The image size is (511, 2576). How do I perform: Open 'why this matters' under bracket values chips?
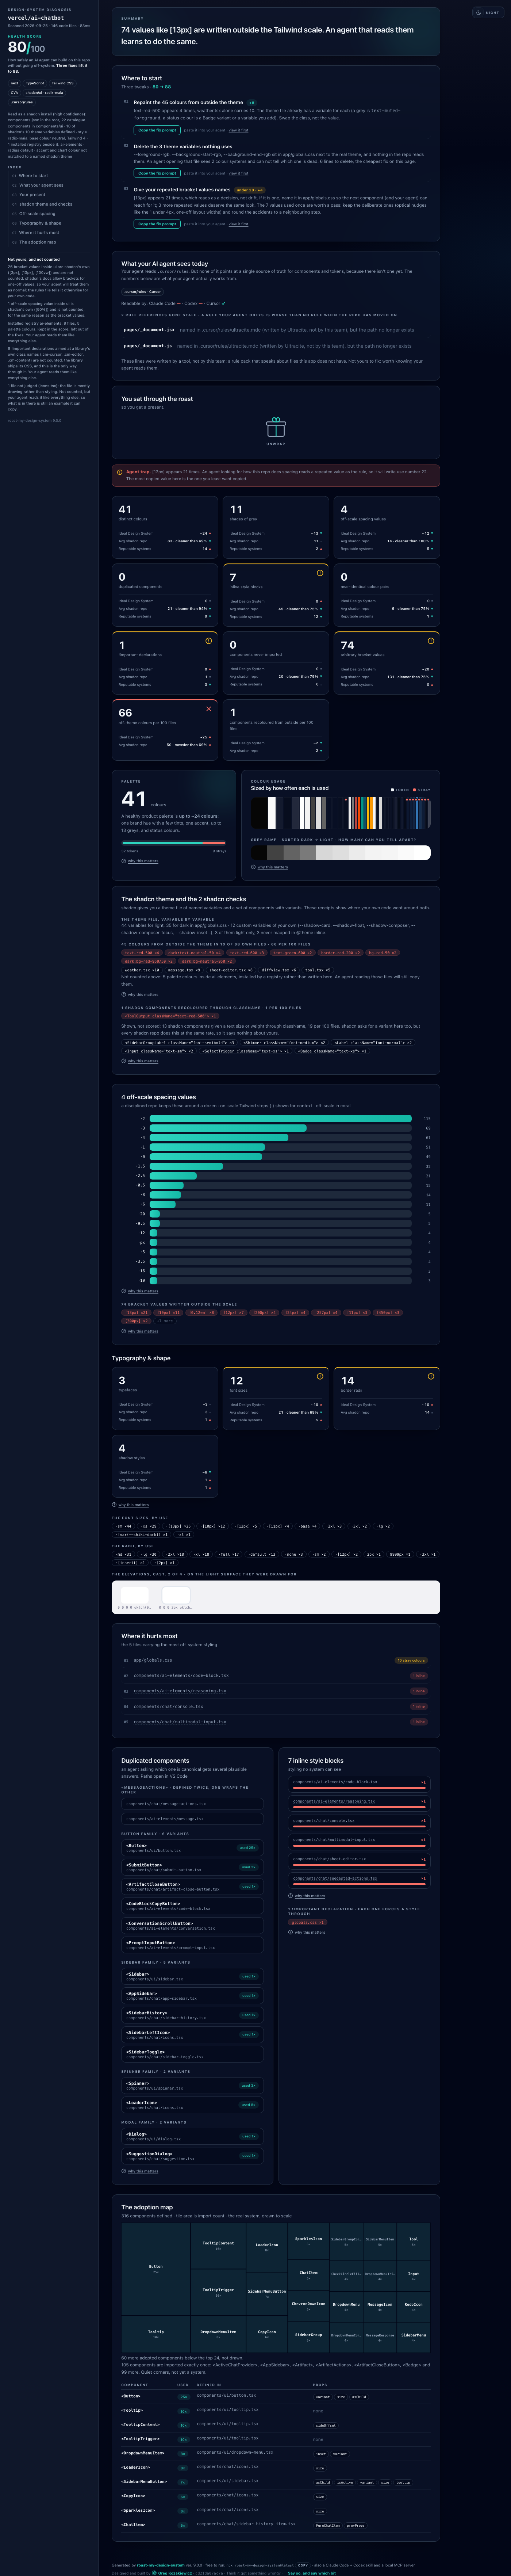click(x=143, y=1331)
